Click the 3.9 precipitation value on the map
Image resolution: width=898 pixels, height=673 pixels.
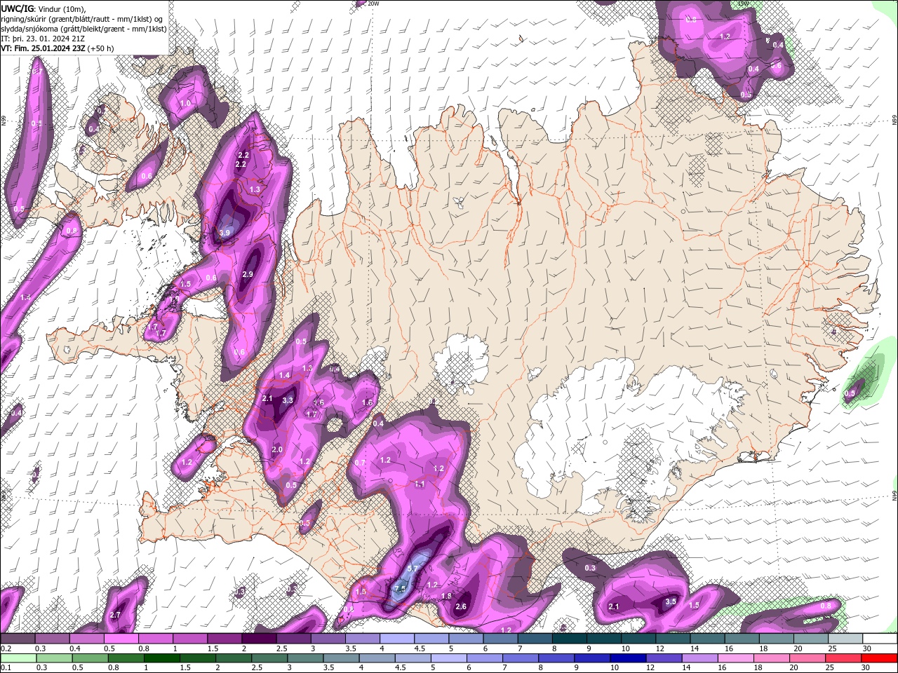(x=224, y=233)
